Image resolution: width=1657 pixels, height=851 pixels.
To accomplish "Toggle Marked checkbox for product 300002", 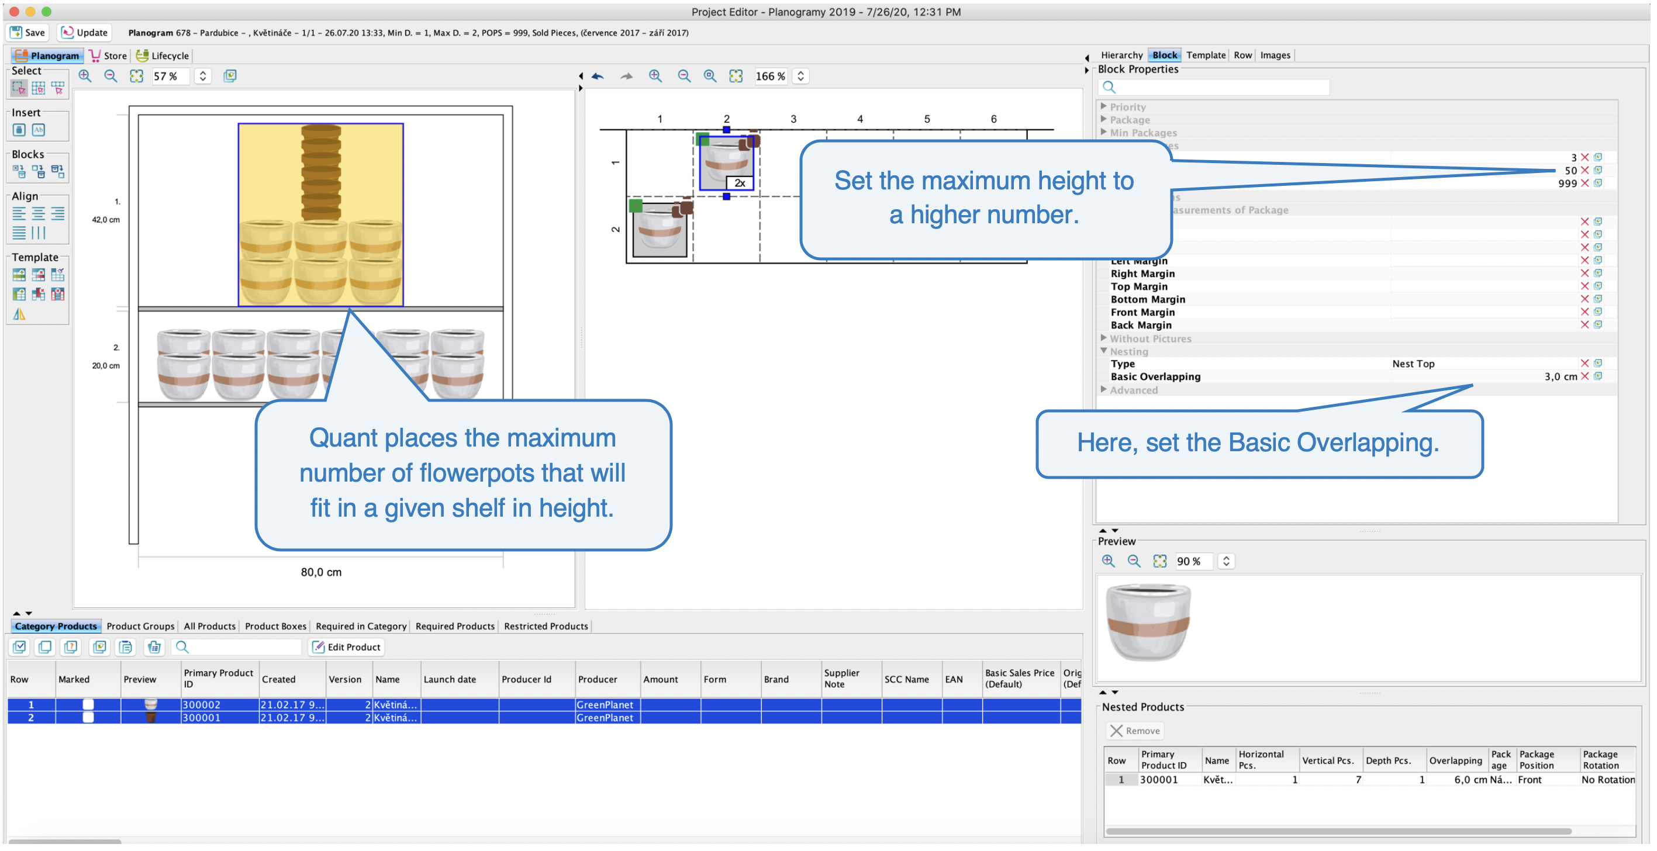I will click(88, 704).
